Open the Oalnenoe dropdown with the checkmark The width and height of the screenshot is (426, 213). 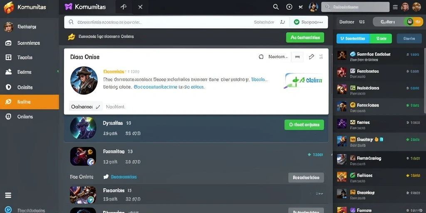[x=86, y=107]
